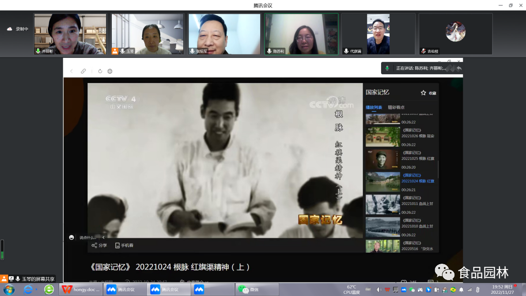This screenshot has height=296, width=526.
Task: Click the taskbar clock 19:52
Action: [x=502, y=290]
